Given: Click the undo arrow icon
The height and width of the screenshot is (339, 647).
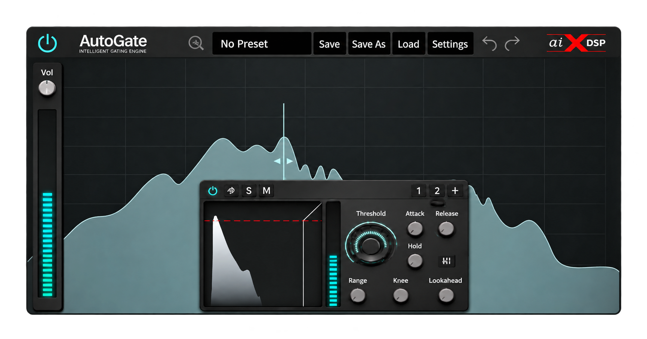Looking at the screenshot, I should (489, 43).
